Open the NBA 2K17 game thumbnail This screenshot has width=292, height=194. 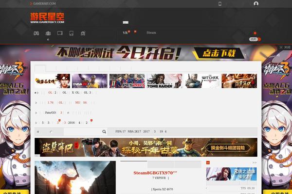click(x=90, y=81)
